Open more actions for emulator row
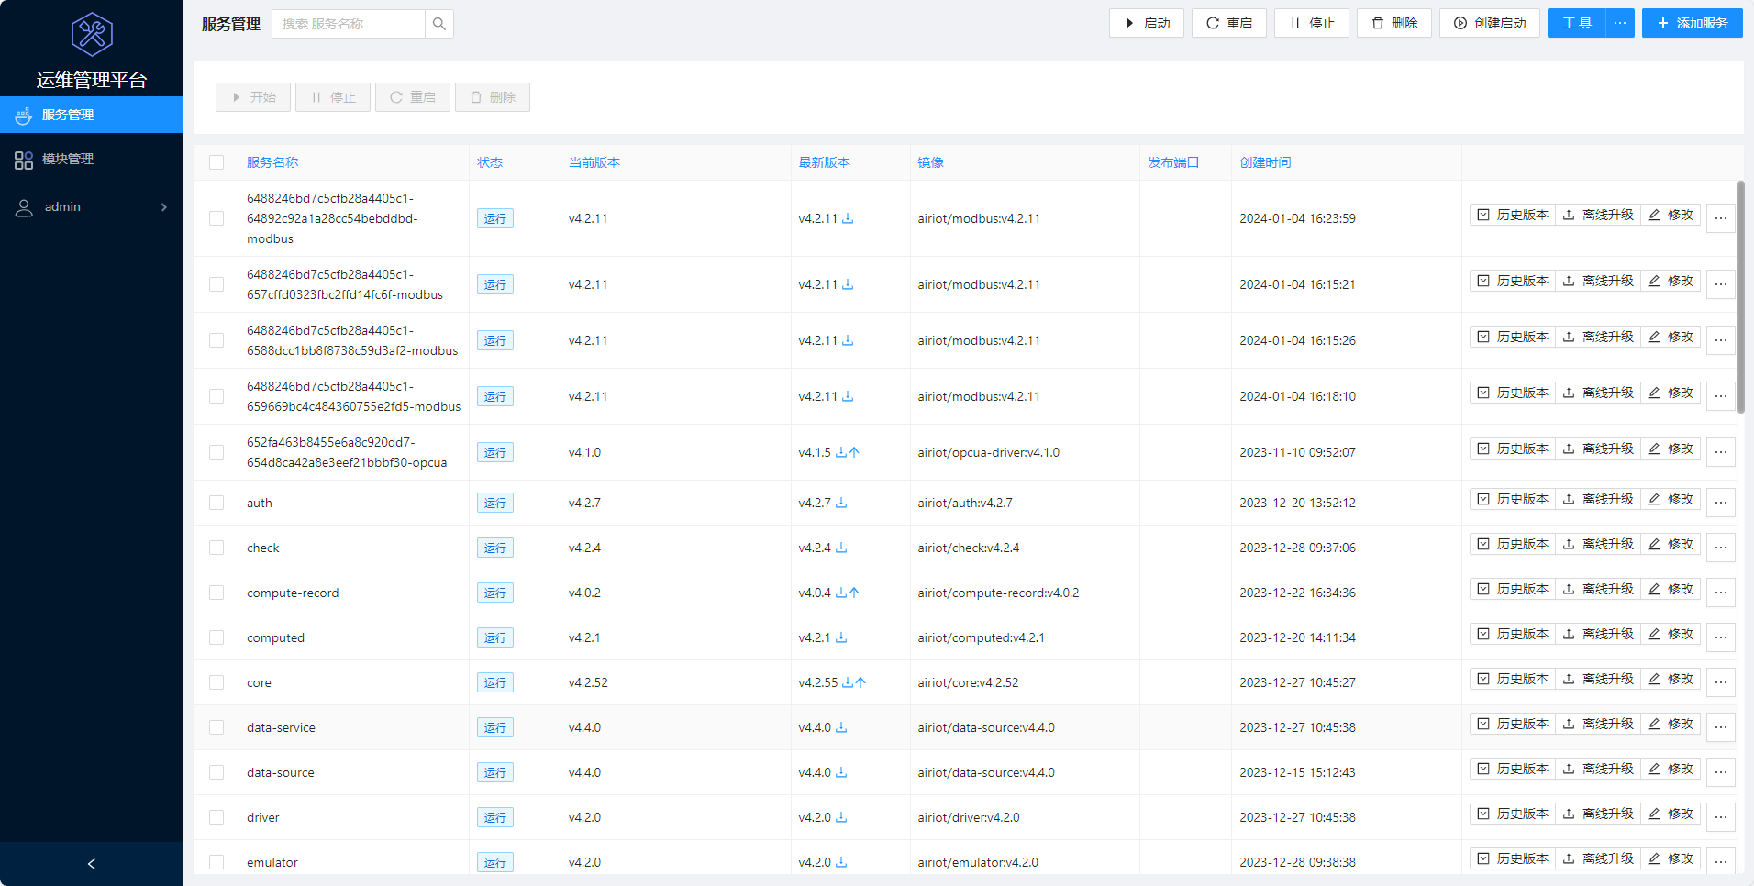The image size is (1754, 886). point(1721,862)
